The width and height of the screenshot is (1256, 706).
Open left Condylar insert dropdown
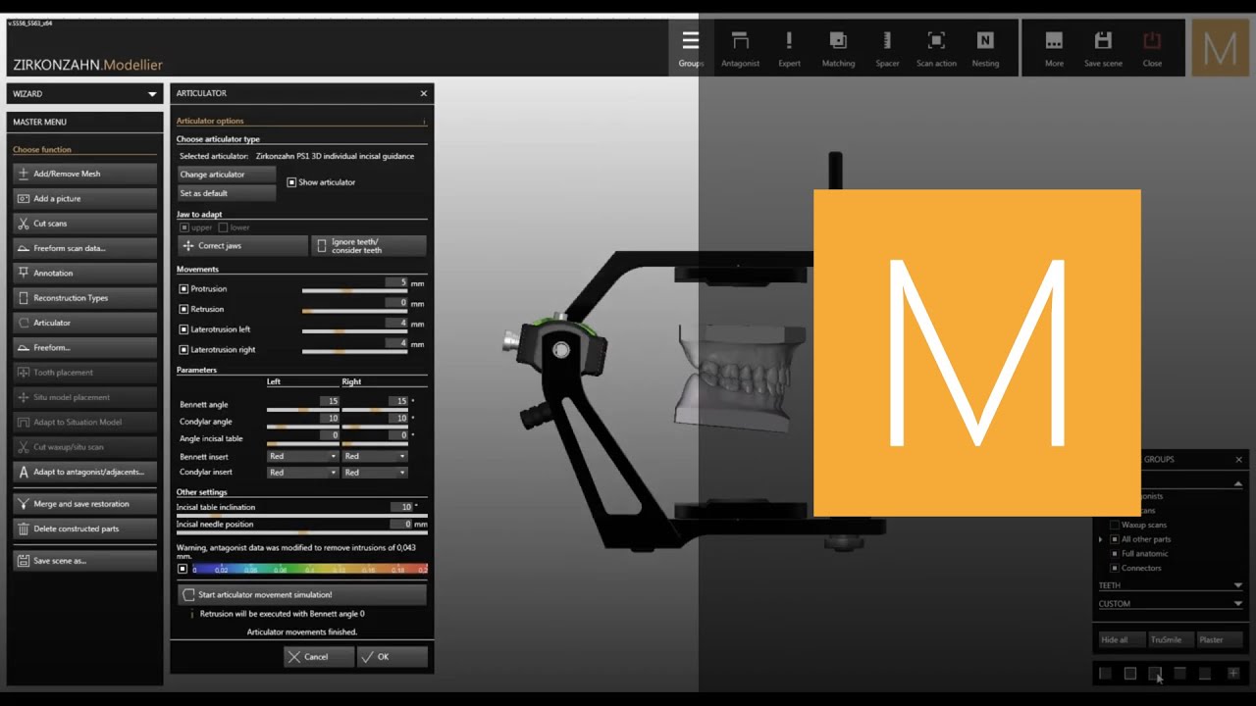pyautogui.click(x=302, y=473)
